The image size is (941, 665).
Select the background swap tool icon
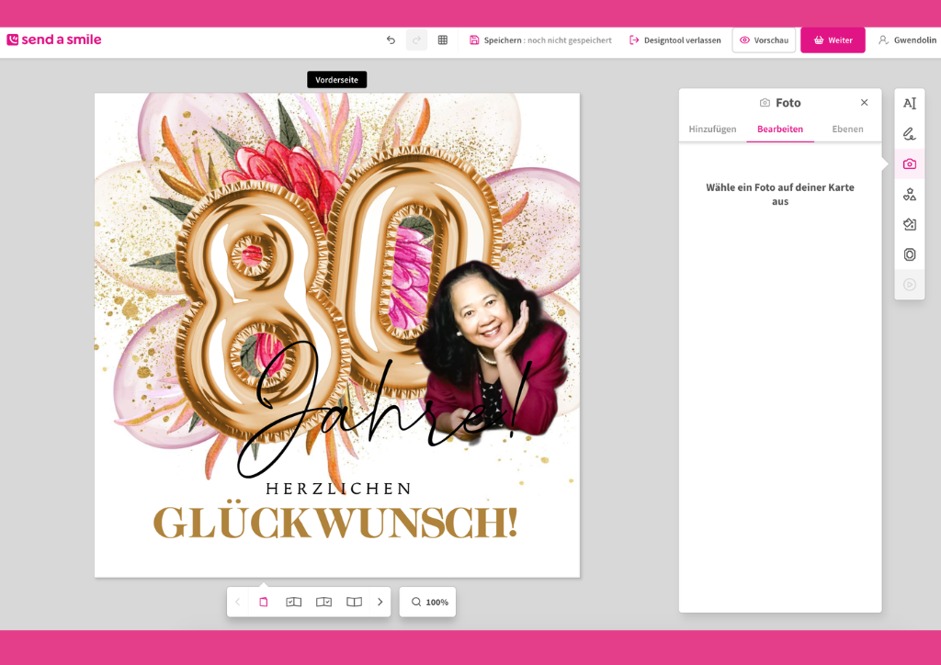click(909, 224)
